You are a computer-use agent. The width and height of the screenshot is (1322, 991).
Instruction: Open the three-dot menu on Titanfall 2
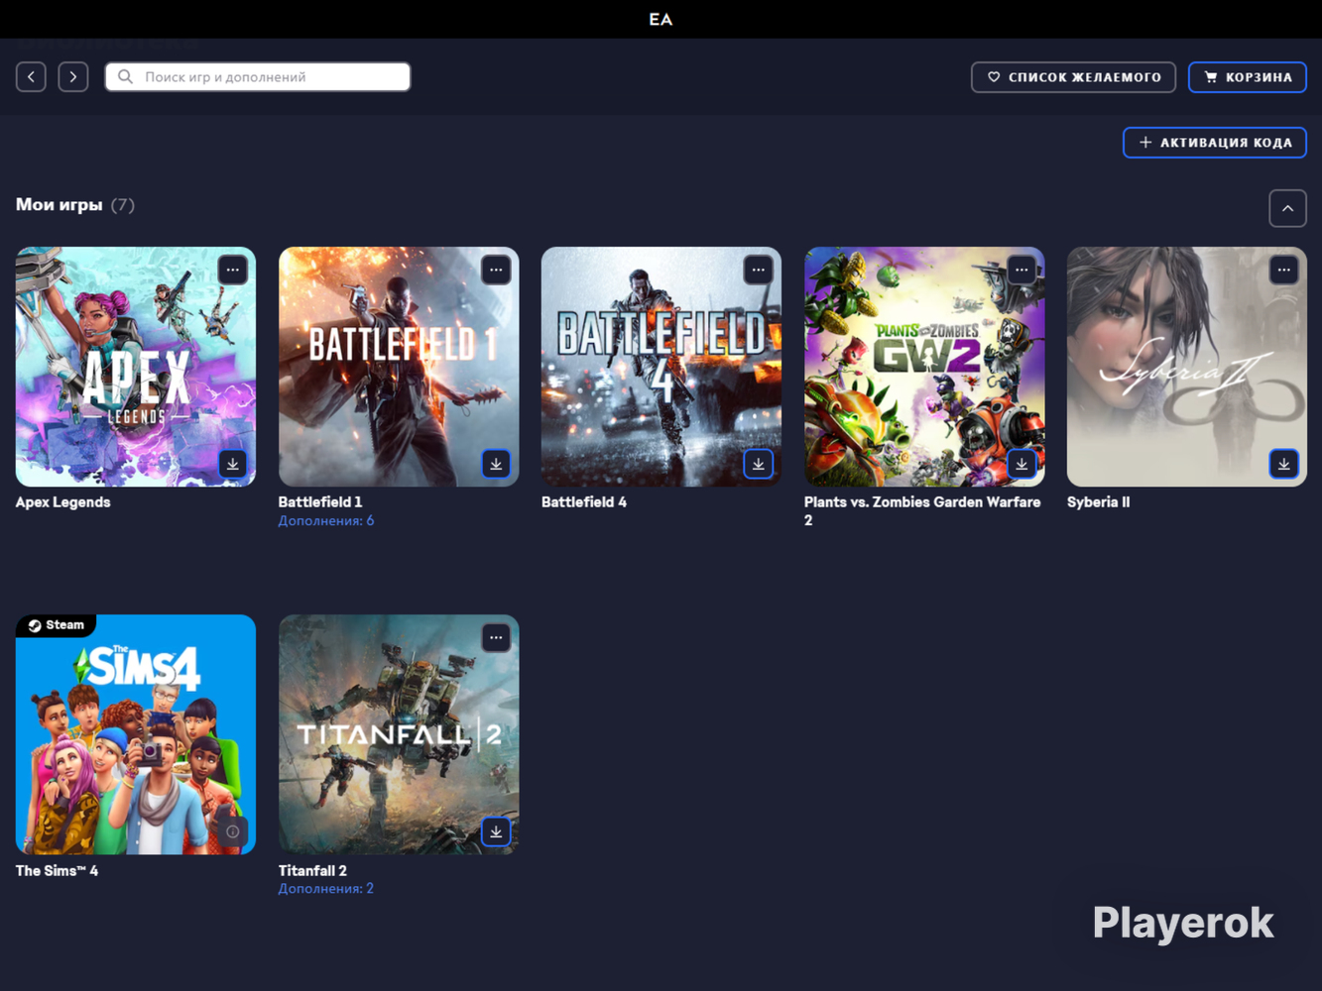pos(496,637)
